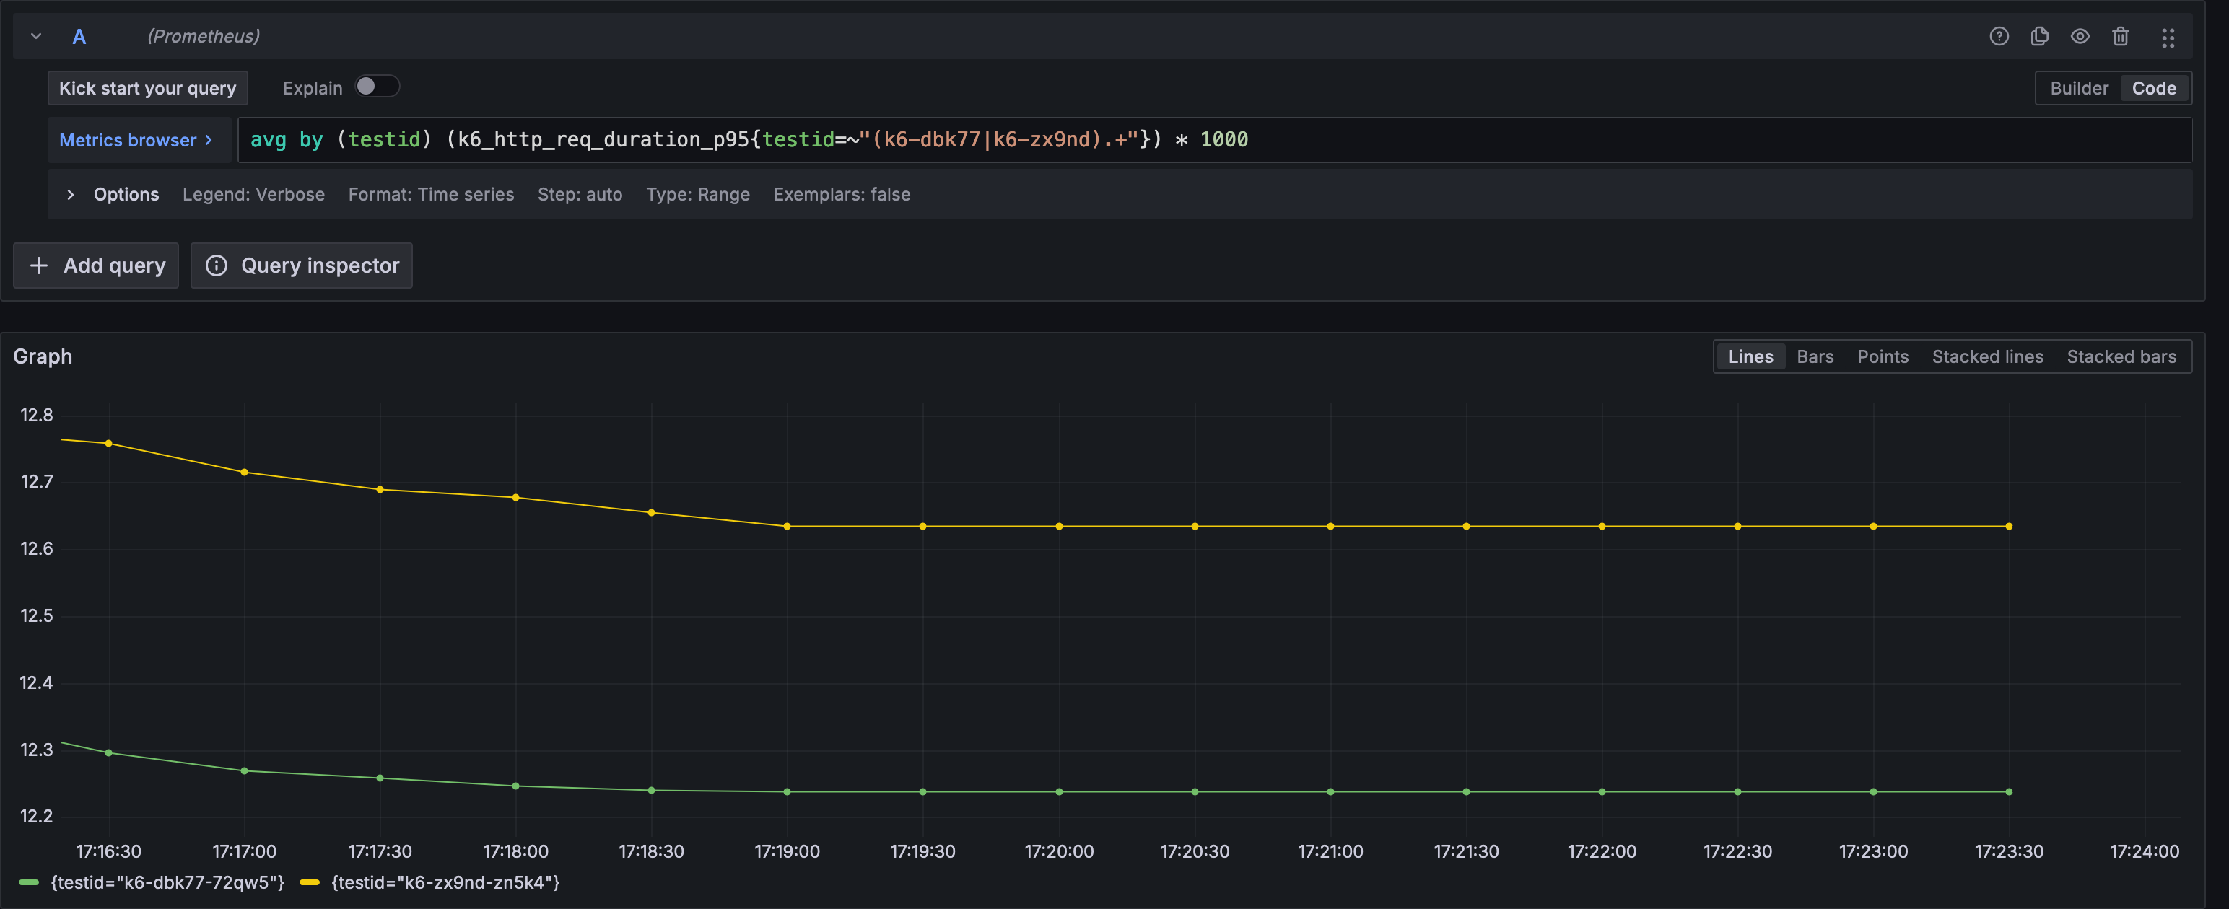Switch graph to Points view

tap(1882, 356)
